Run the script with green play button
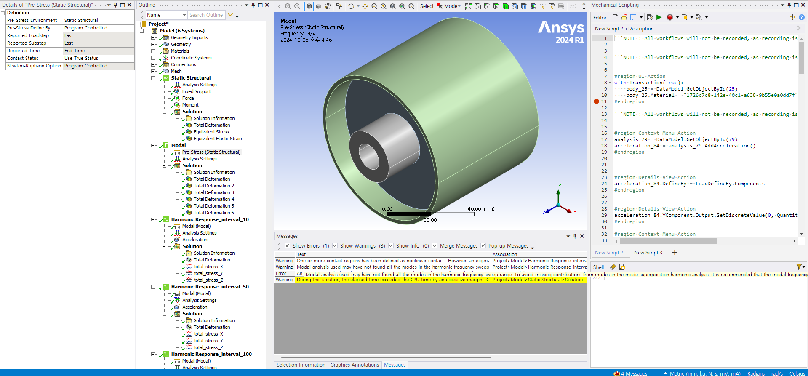808x376 pixels. click(x=659, y=17)
